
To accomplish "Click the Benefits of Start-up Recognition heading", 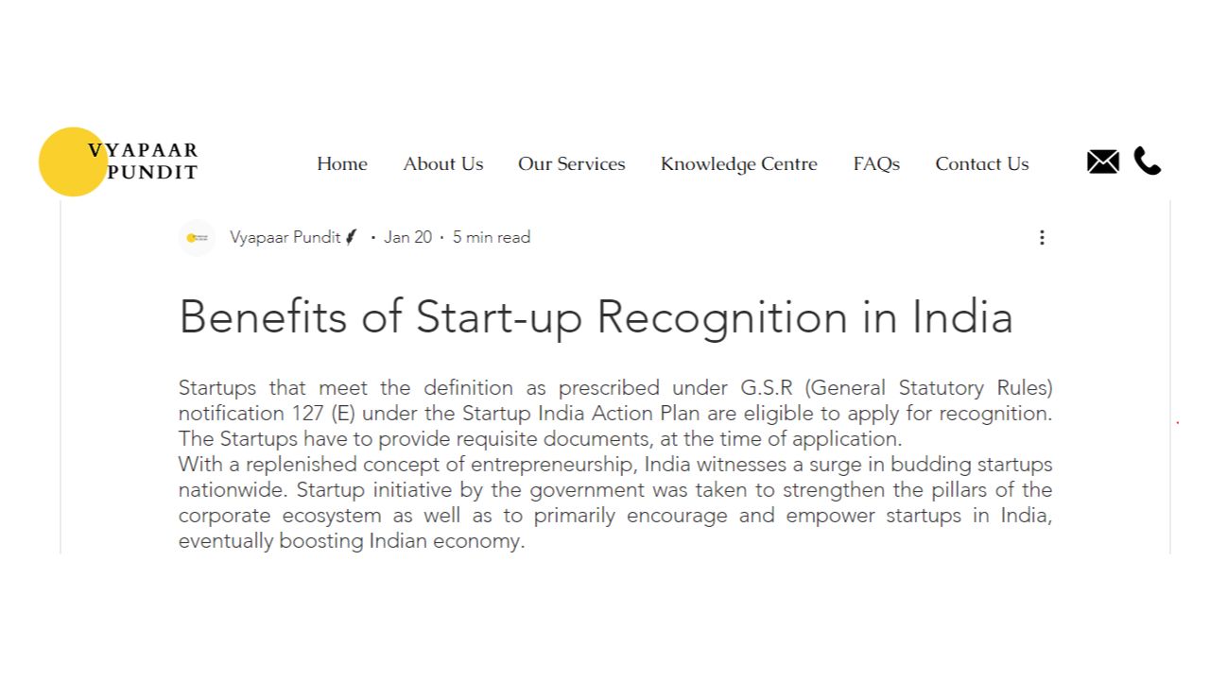I will pyautogui.click(x=596, y=316).
